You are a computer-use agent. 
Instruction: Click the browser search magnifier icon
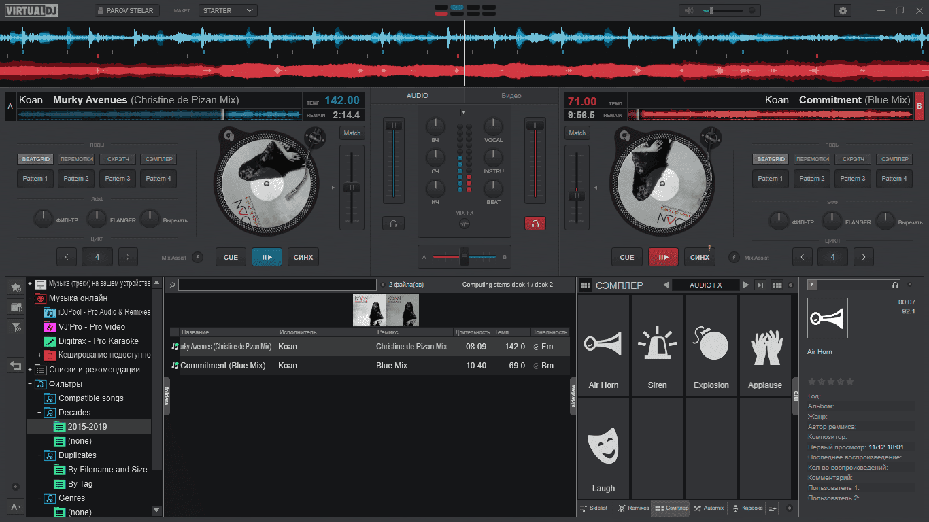click(172, 285)
